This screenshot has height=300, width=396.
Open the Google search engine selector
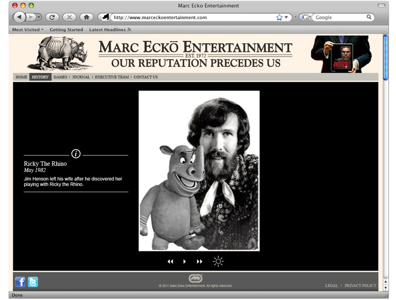pyautogui.click(x=306, y=17)
